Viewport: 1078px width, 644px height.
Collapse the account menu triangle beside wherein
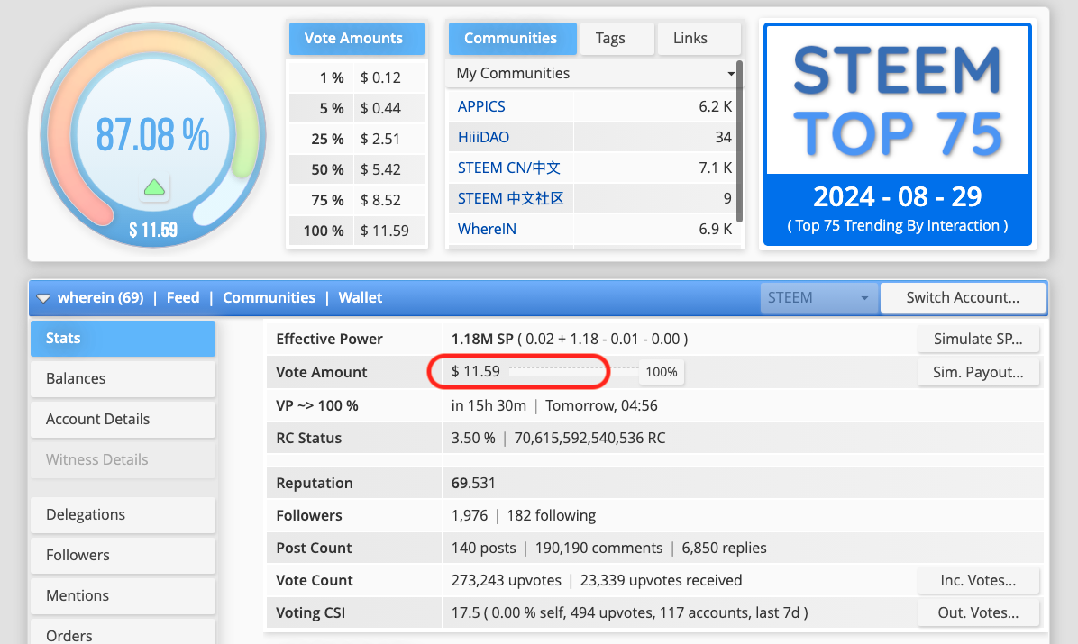click(x=43, y=298)
